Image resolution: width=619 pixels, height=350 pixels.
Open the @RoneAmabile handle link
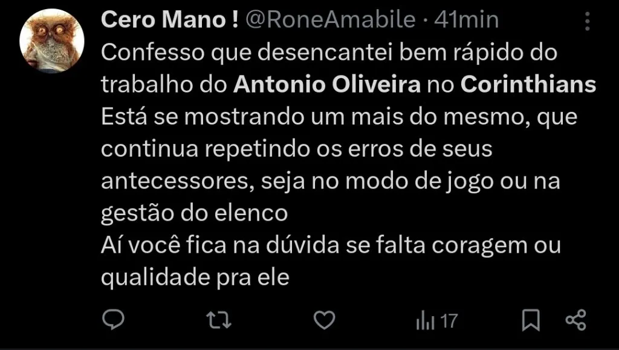click(329, 19)
